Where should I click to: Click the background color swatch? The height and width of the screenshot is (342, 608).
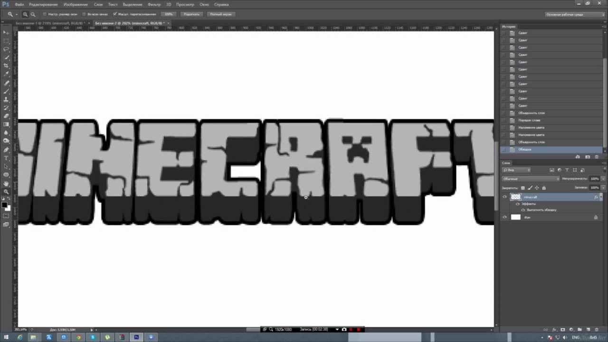(8, 208)
